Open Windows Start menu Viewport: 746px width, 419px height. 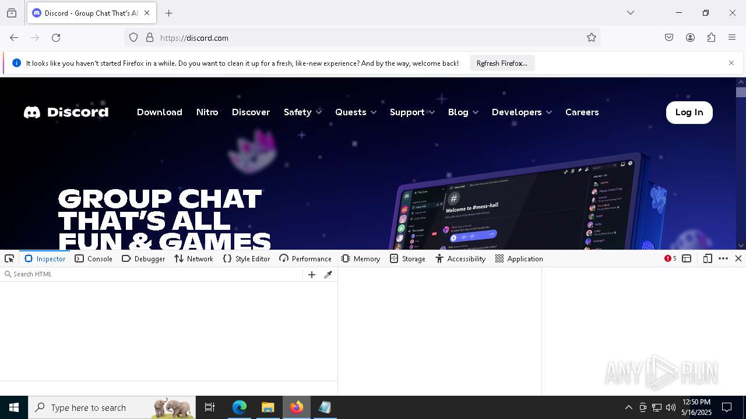pos(14,407)
